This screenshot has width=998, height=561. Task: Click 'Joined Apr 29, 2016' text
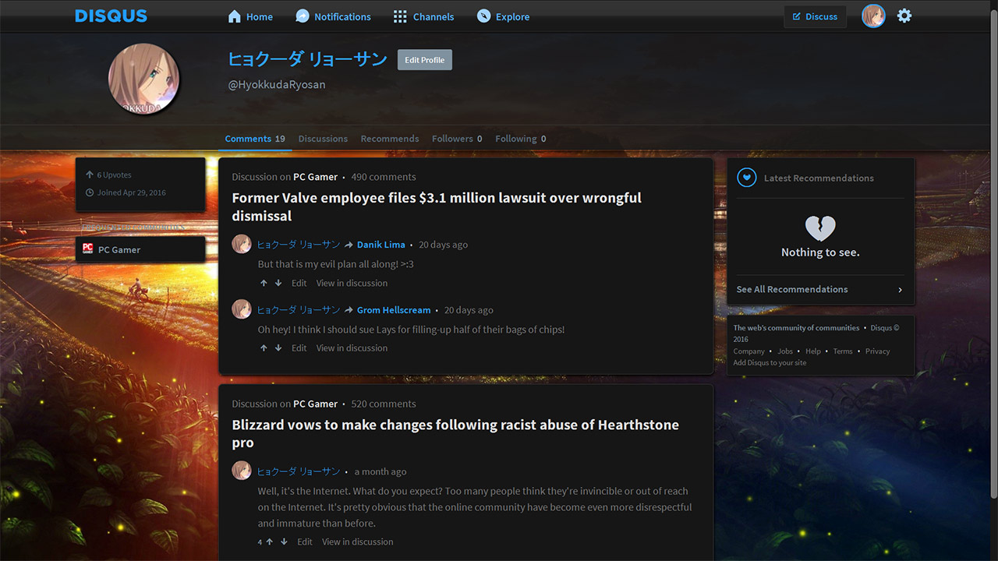(x=131, y=192)
